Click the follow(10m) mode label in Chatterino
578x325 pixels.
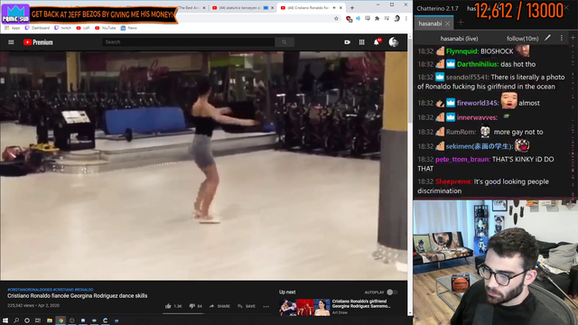pos(522,38)
